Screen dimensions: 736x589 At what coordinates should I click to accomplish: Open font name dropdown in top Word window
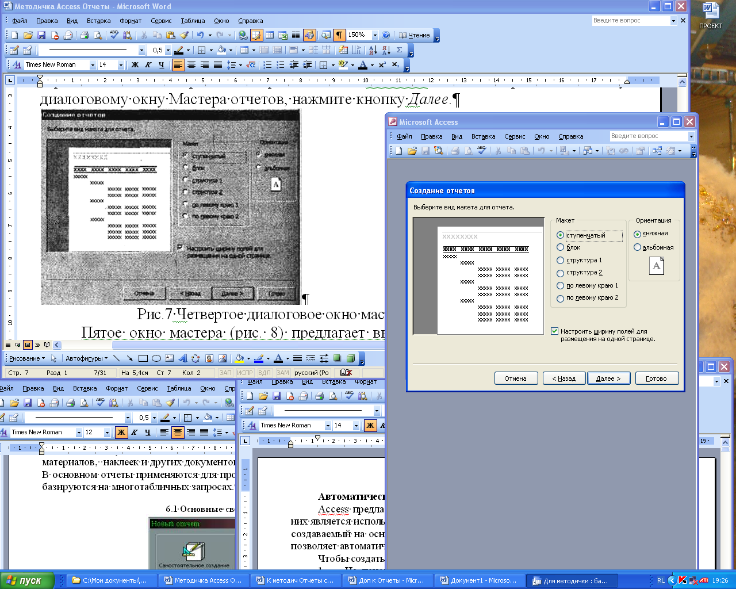coord(93,65)
